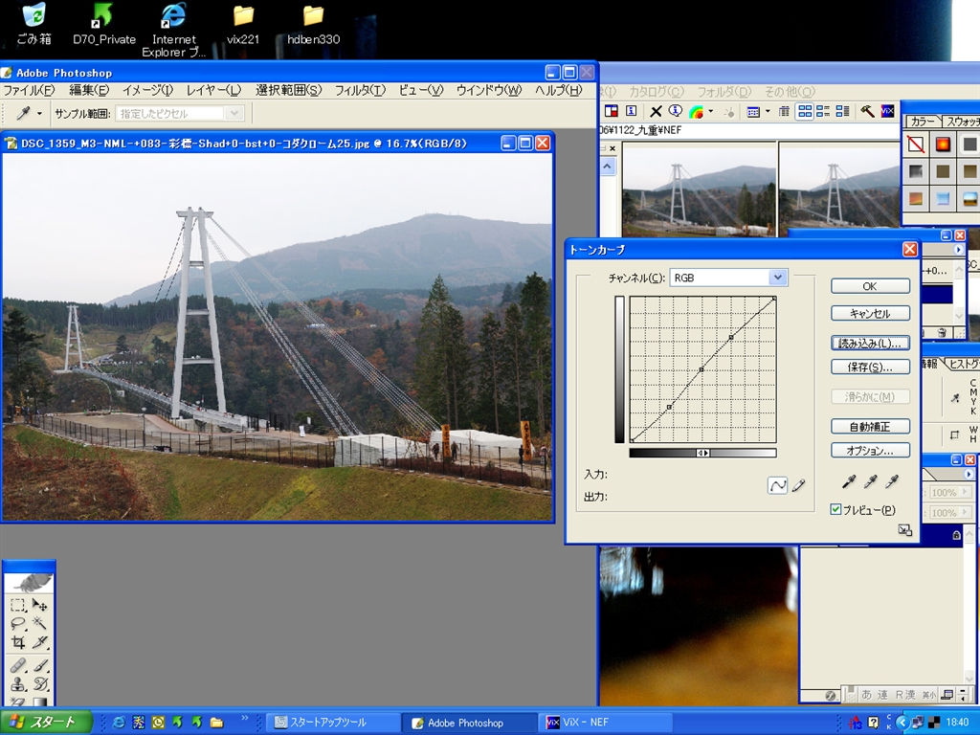Pick the Crop tool in toolbox
Image resolution: width=980 pixels, height=735 pixels.
point(18,642)
